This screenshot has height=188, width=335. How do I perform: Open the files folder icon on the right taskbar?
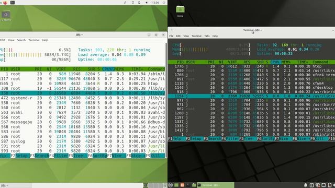tap(194, 185)
